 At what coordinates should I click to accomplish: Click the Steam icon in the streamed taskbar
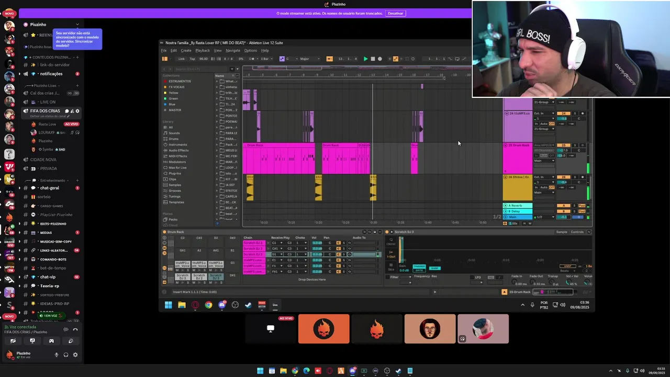click(249, 305)
